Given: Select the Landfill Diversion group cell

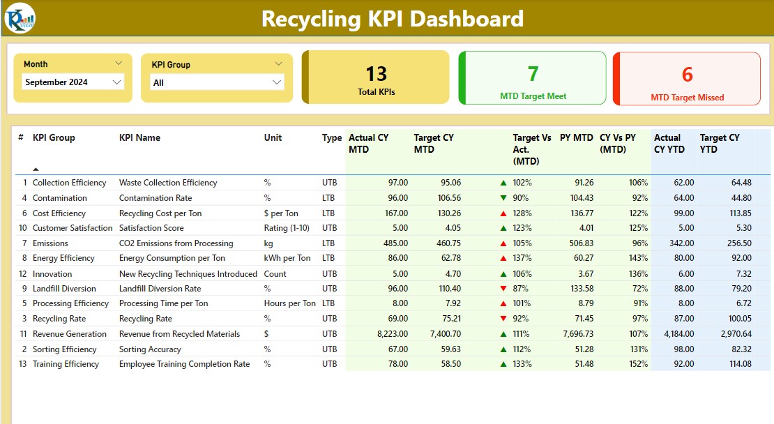Looking at the screenshot, I should tap(64, 289).
